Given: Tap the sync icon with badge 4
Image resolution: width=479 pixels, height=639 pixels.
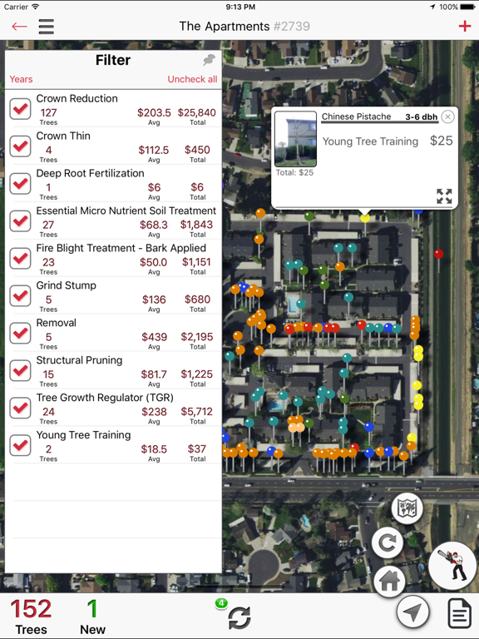Looking at the screenshot, I should pyautogui.click(x=239, y=617).
